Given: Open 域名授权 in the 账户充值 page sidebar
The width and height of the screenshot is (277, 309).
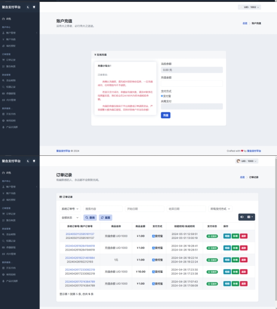Looking at the screenshot, I should 11,46.
